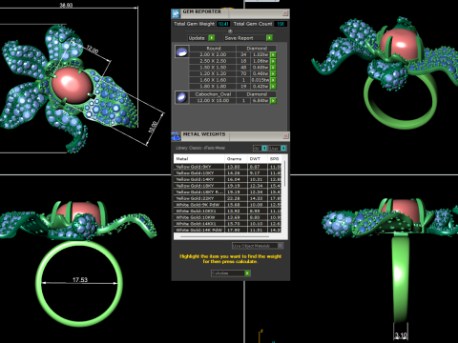Select the White Gold 9K PdW row
The image size is (458, 343).
(228, 205)
